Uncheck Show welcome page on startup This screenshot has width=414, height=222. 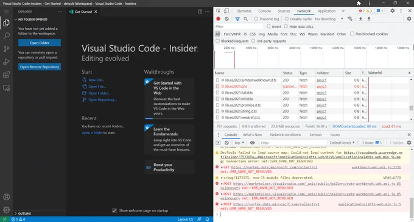tap(114, 210)
